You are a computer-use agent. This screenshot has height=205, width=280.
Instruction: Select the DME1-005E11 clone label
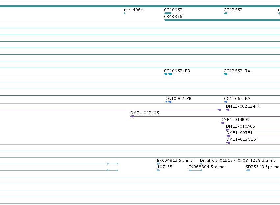[x=241, y=133]
